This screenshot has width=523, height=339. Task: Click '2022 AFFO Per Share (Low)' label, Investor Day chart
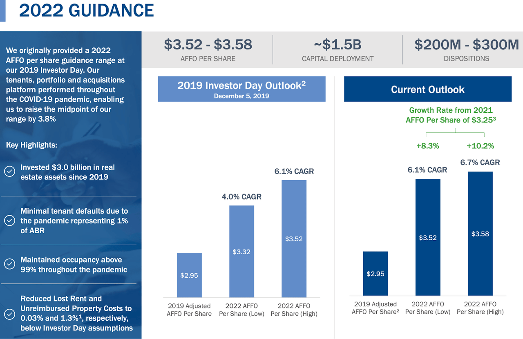[241, 310]
